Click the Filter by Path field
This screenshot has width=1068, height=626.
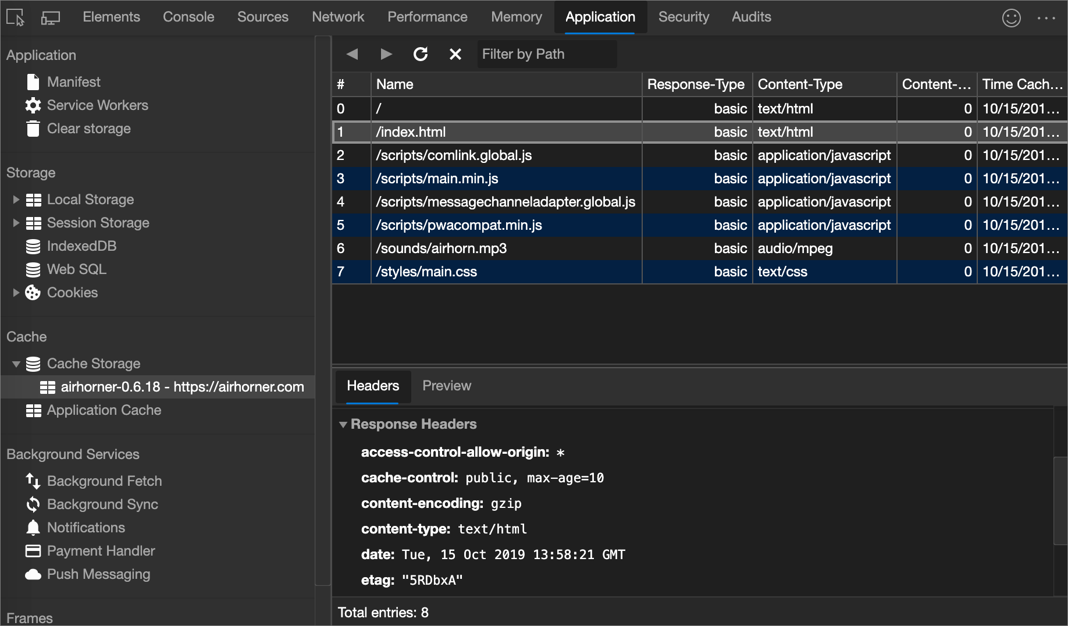click(546, 54)
